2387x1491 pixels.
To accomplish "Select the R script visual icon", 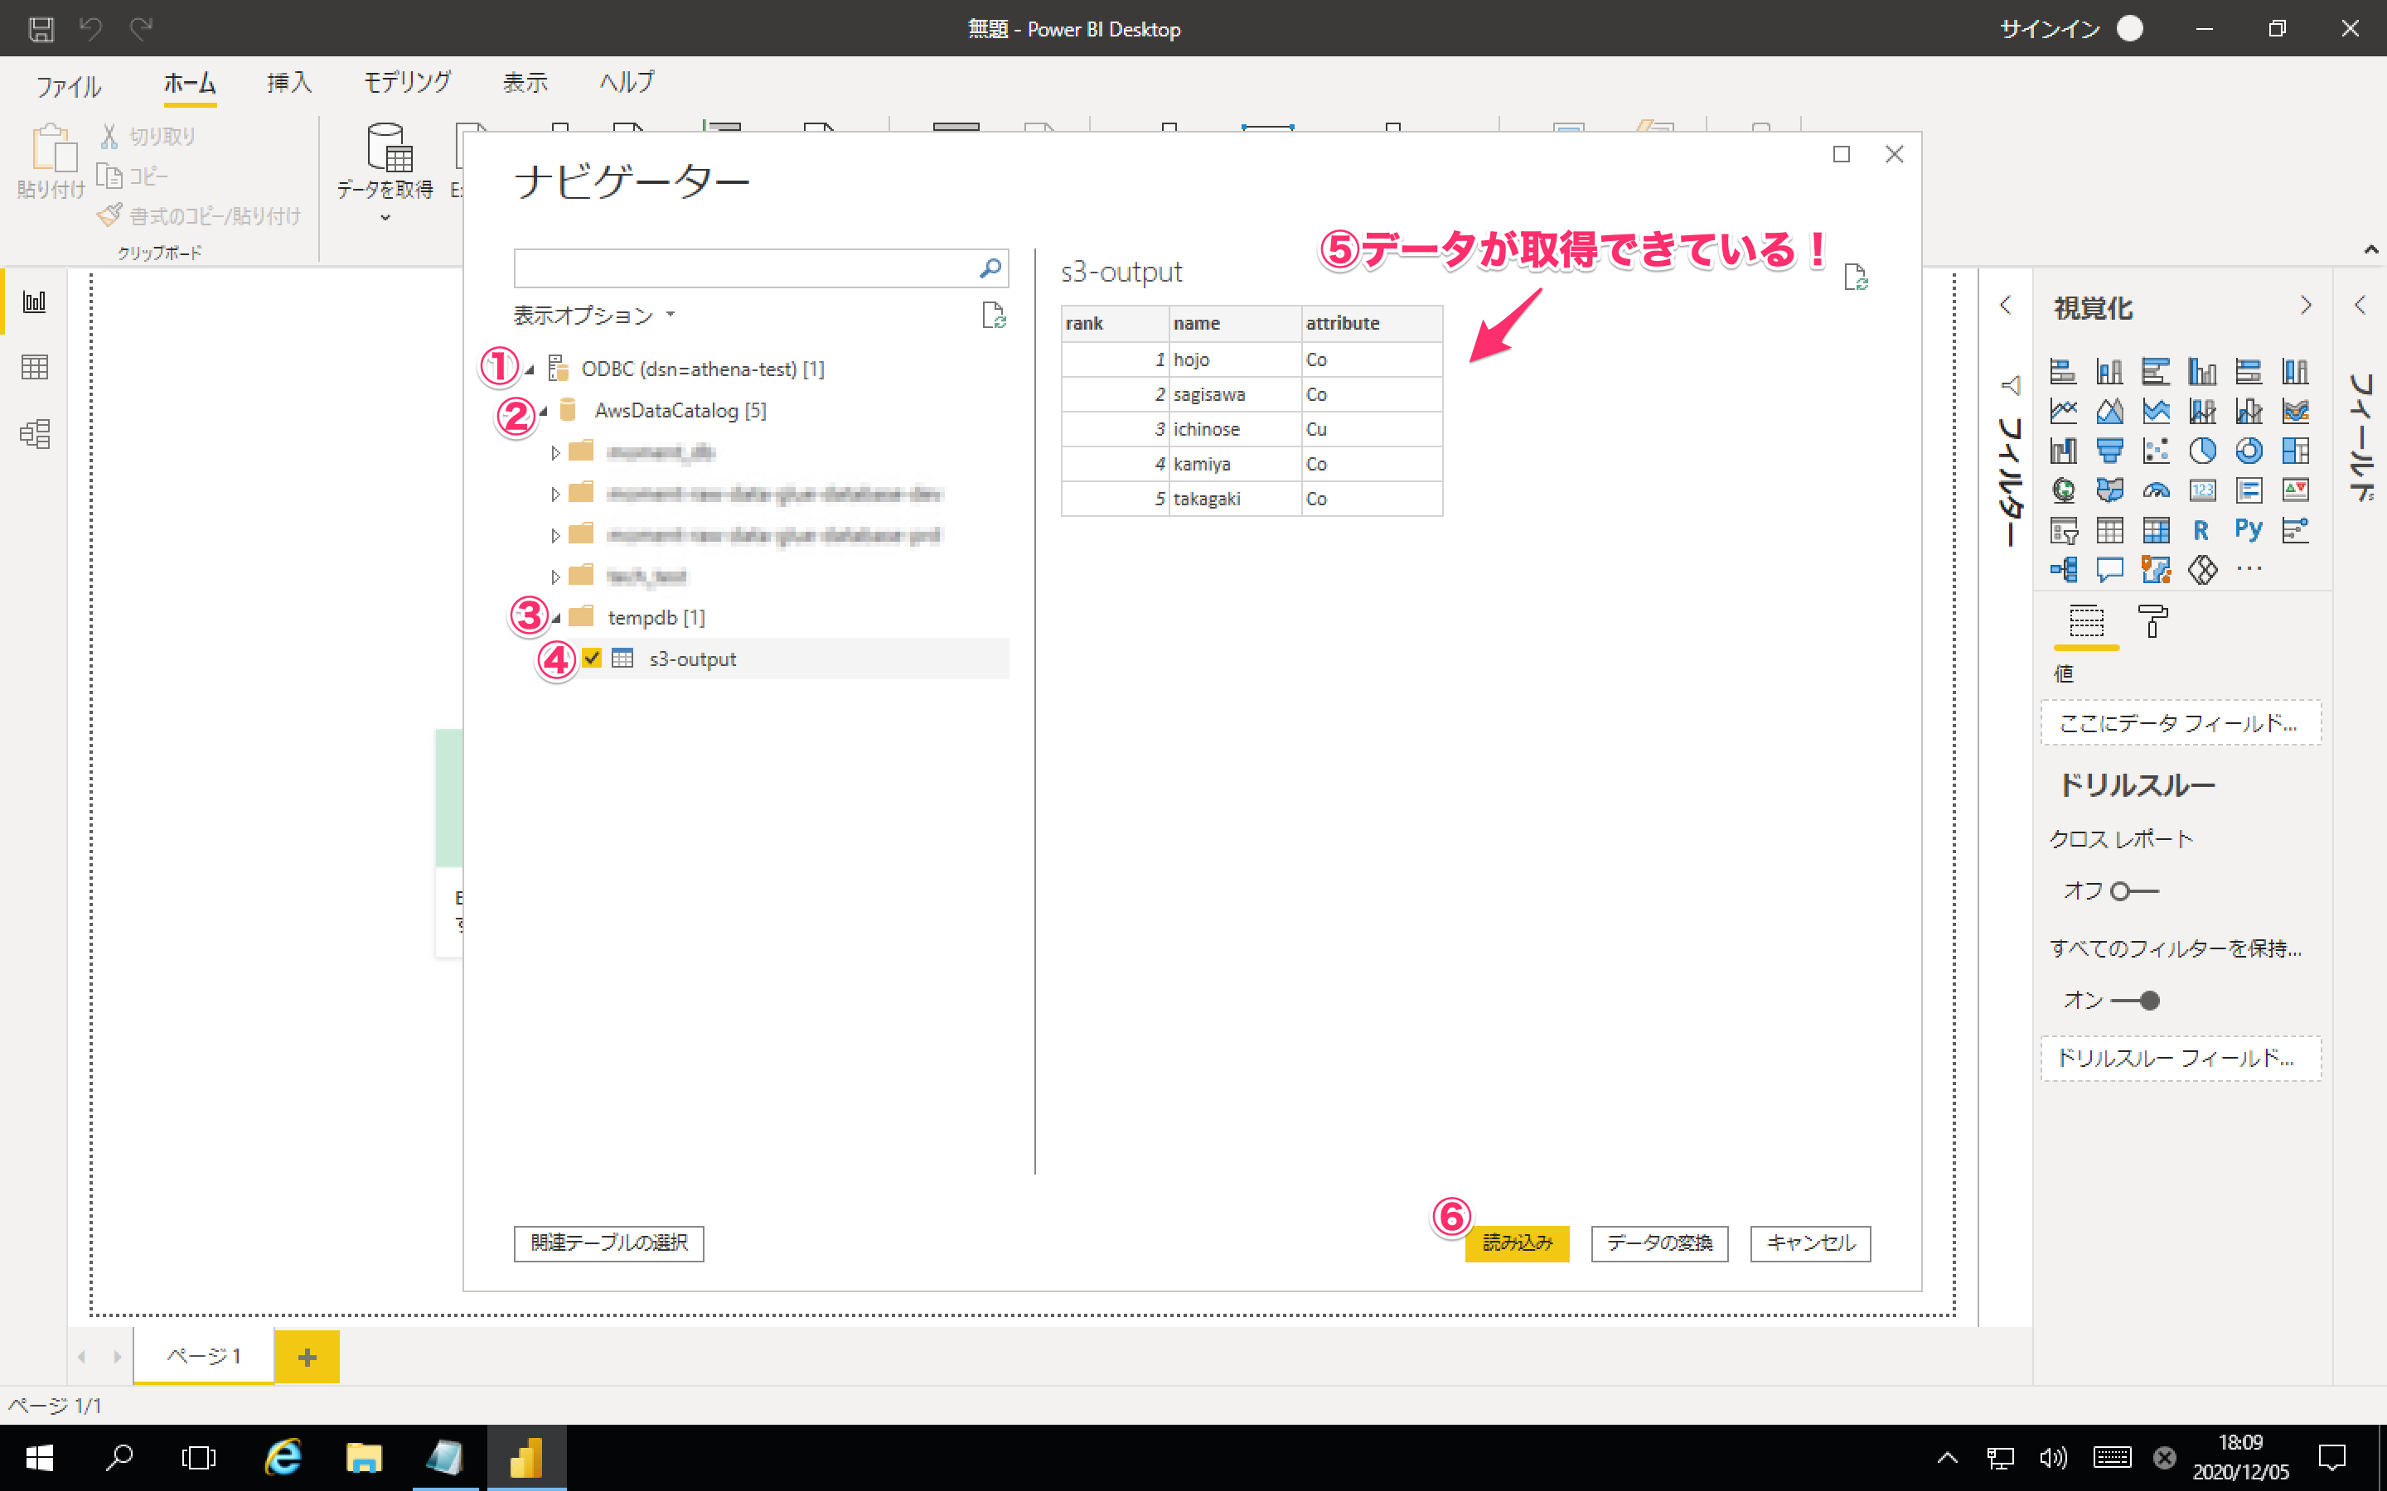I will click(2201, 529).
